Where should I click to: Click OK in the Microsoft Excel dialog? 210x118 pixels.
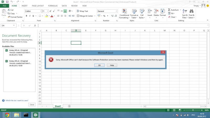[x=99, y=65]
